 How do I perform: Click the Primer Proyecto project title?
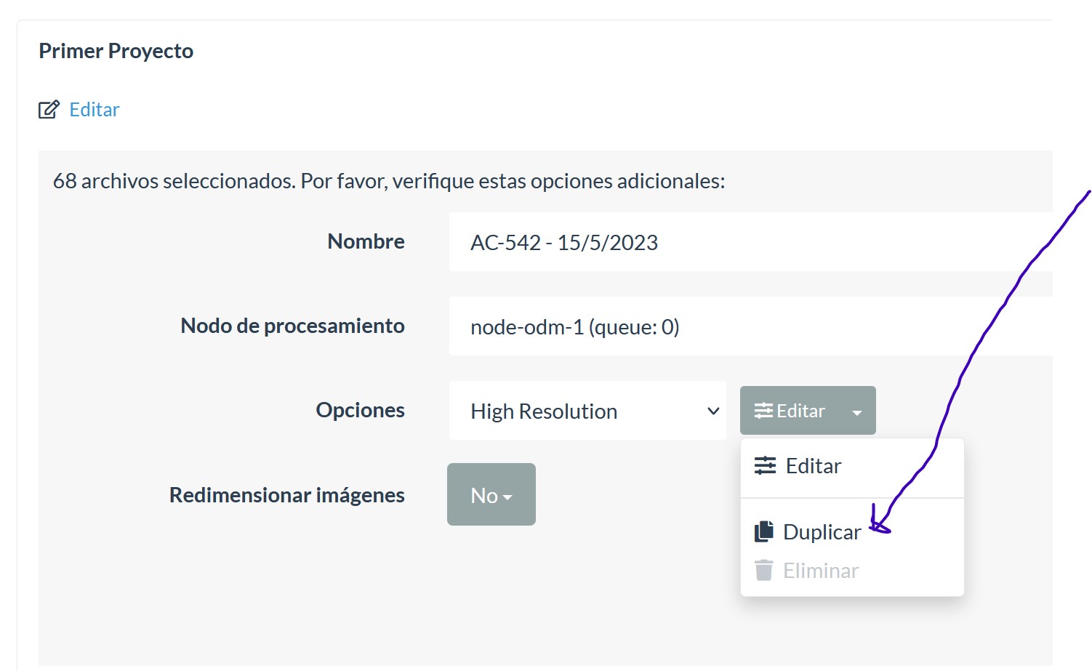tap(116, 50)
